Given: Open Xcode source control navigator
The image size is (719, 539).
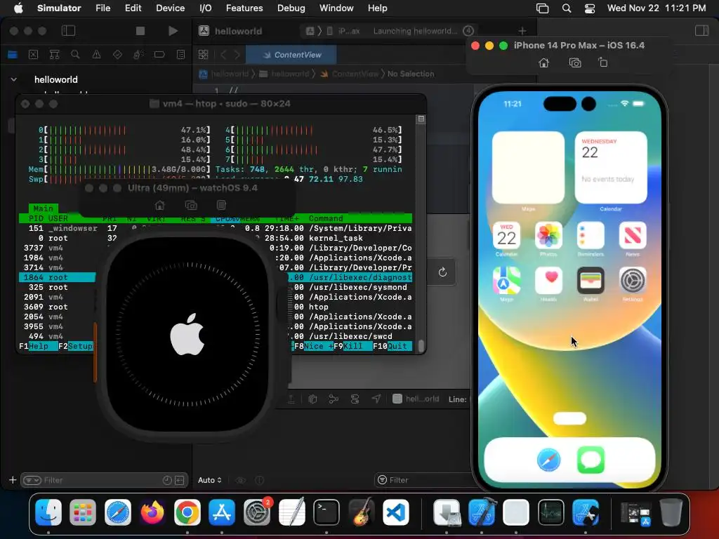Looking at the screenshot, I should 34,55.
